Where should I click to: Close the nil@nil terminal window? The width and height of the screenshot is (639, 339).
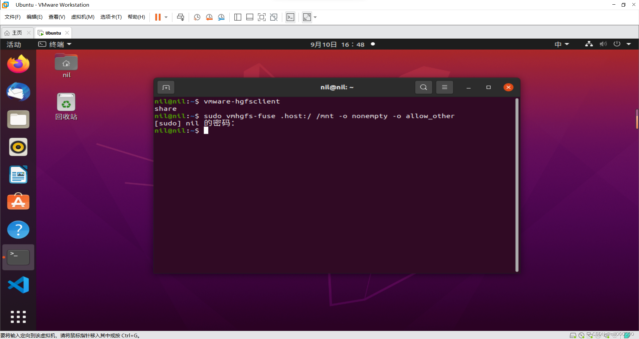[x=508, y=87]
